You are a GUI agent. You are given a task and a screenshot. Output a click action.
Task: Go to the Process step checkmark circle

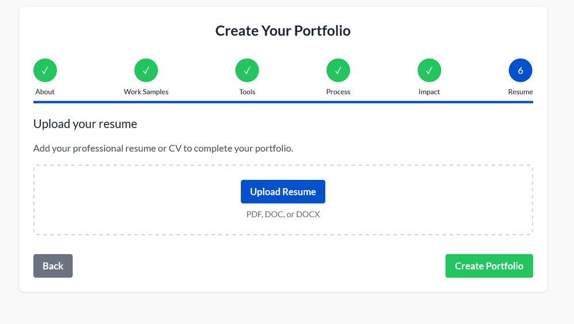(x=338, y=71)
